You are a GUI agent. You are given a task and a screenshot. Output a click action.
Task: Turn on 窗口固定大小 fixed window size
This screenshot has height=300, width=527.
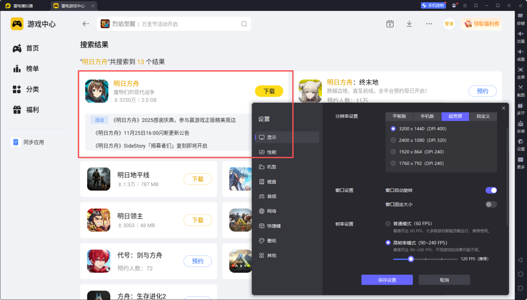[491, 204]
